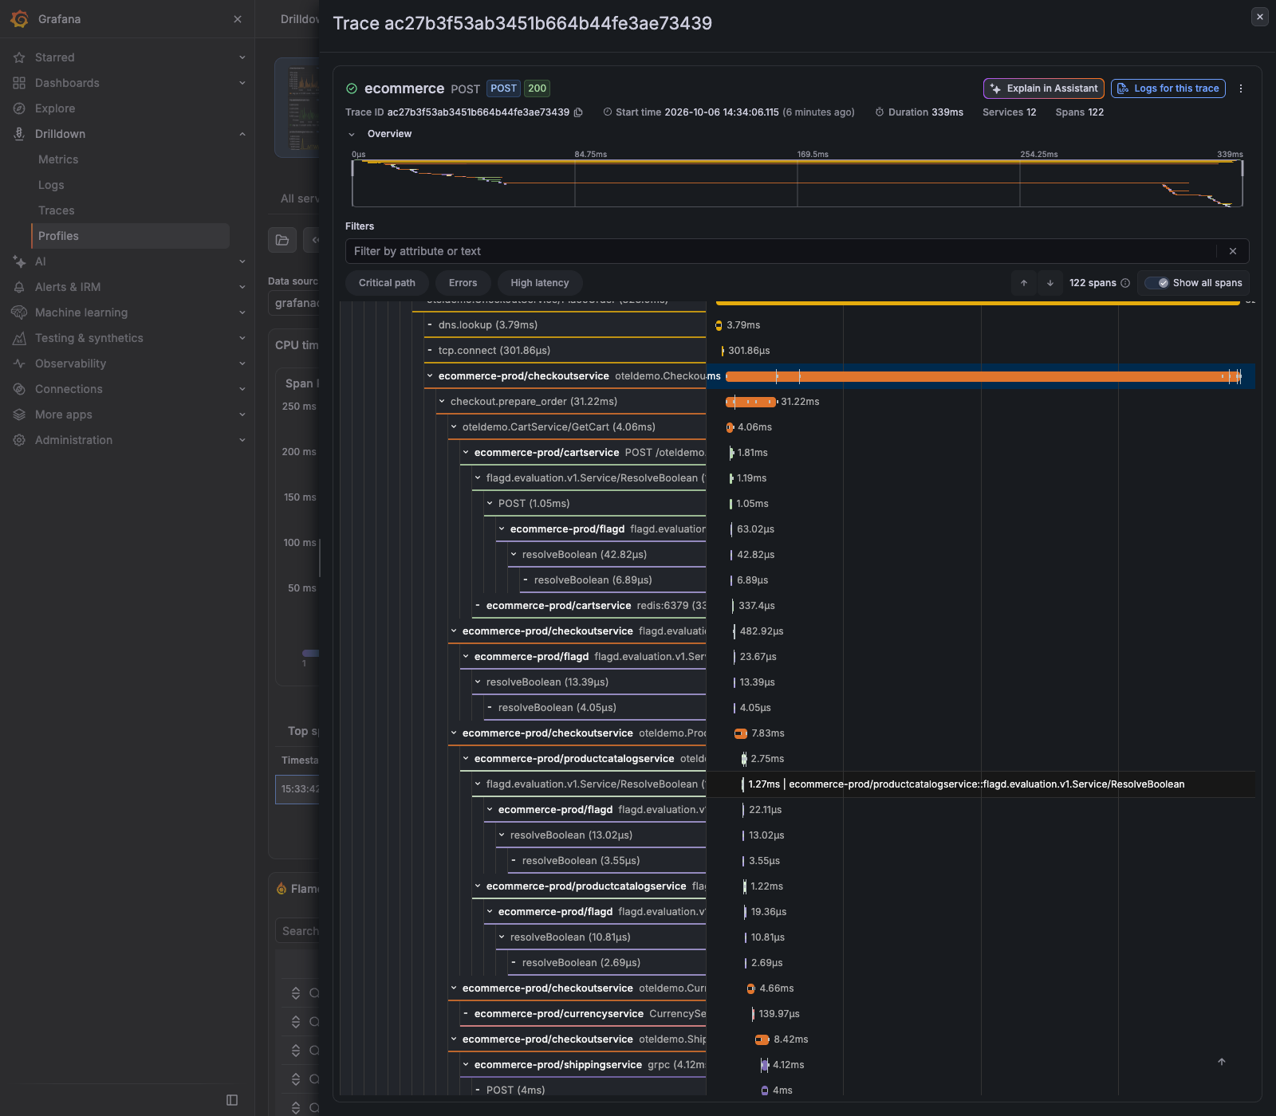Collapse the Drilldown sidebar section chevron
The height and width of the screenshot is (1116, 1276).
[x=242, y=134]
